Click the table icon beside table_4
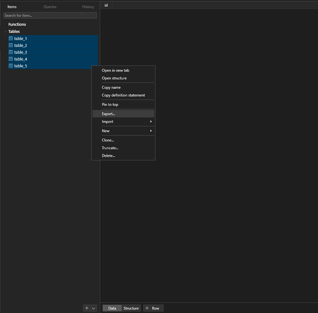 coord(10,59)
